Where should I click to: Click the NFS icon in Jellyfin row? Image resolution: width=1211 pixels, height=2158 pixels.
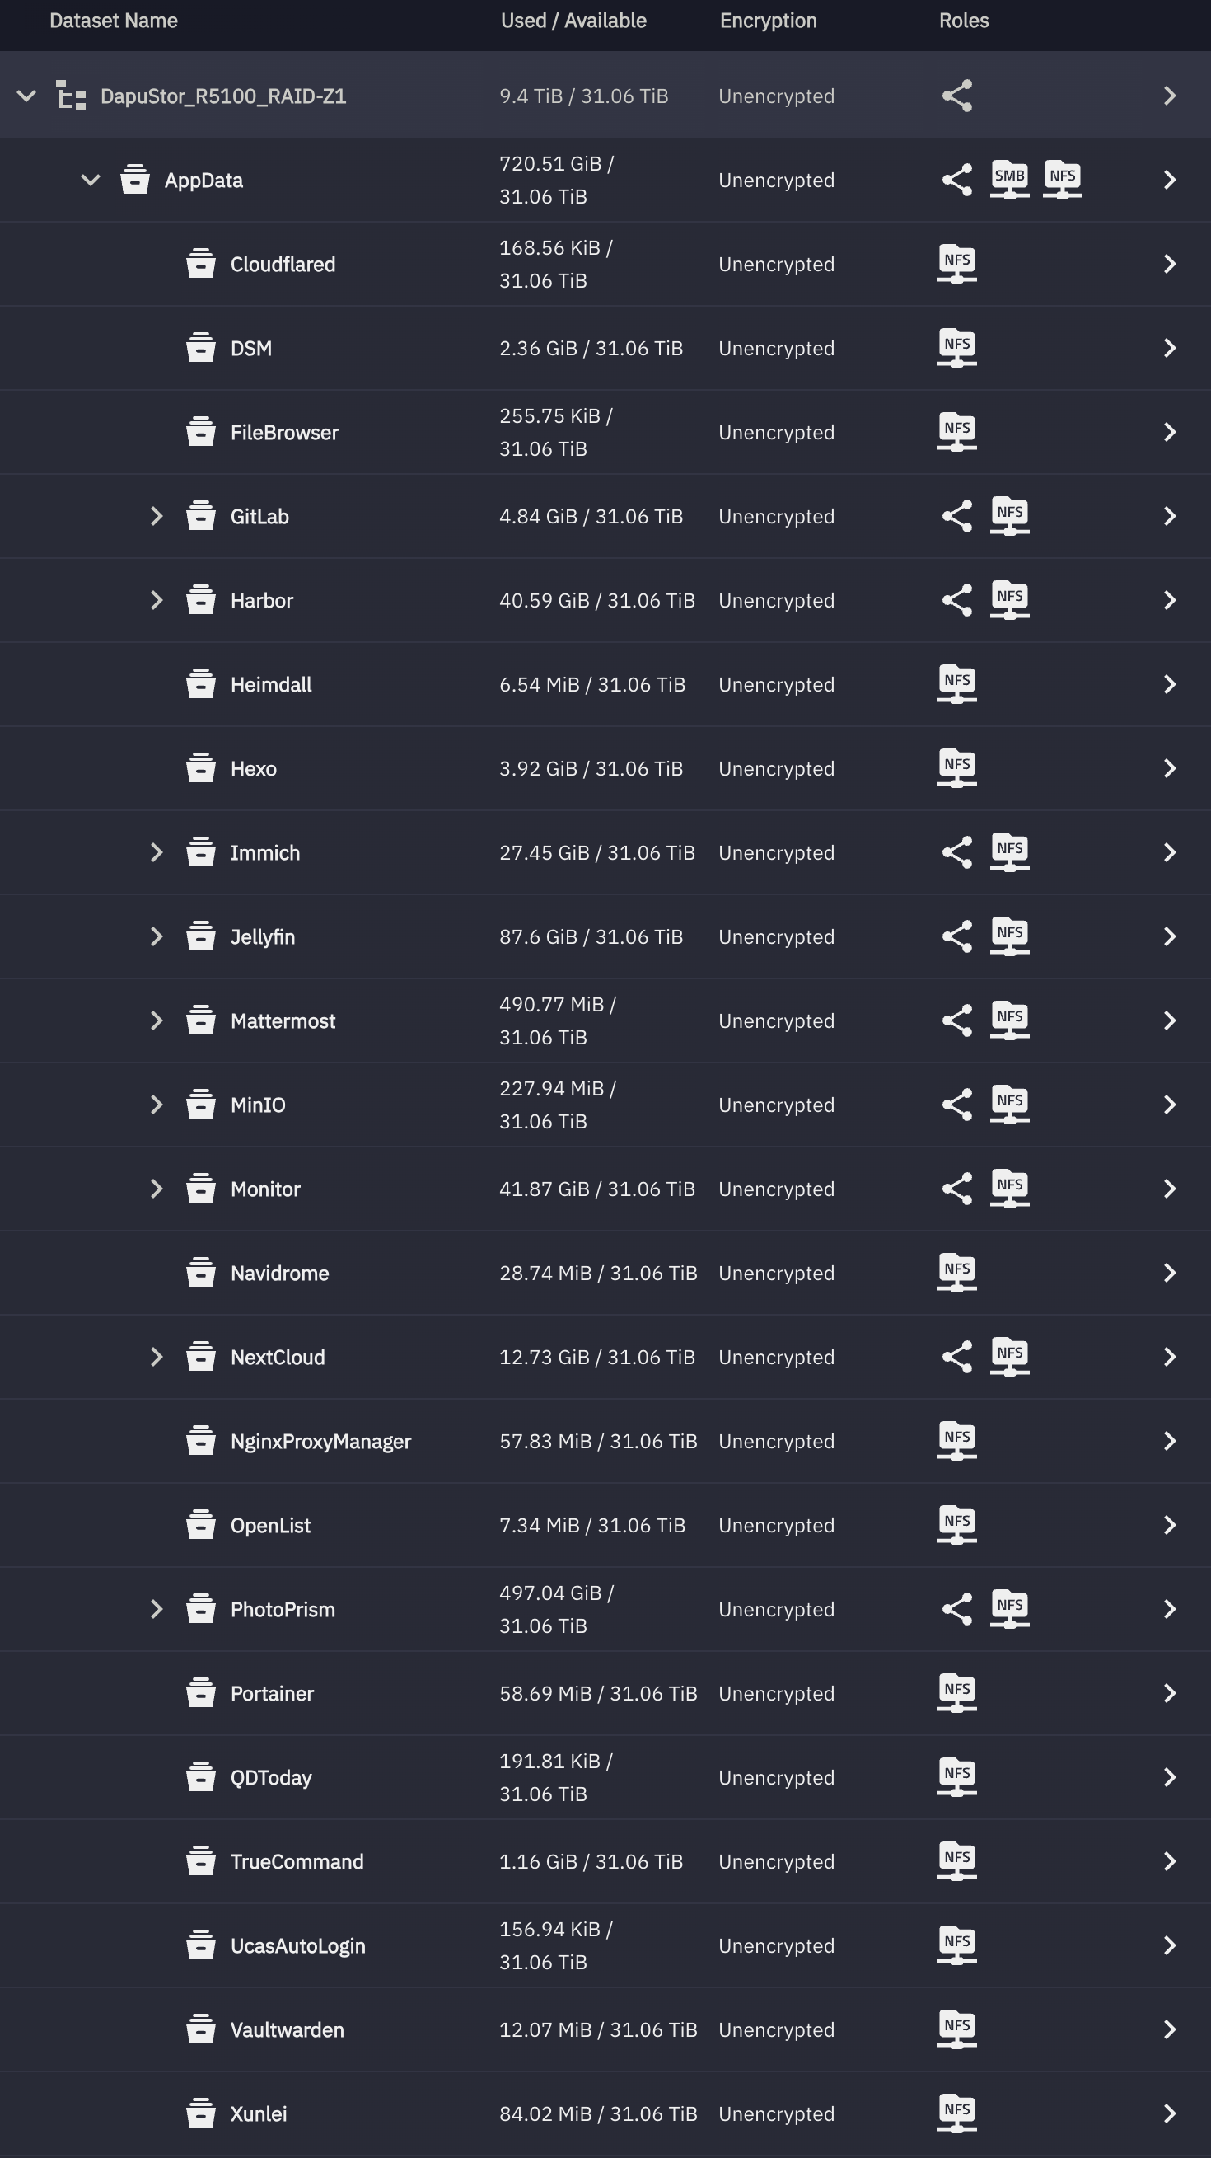[1009, 936]
